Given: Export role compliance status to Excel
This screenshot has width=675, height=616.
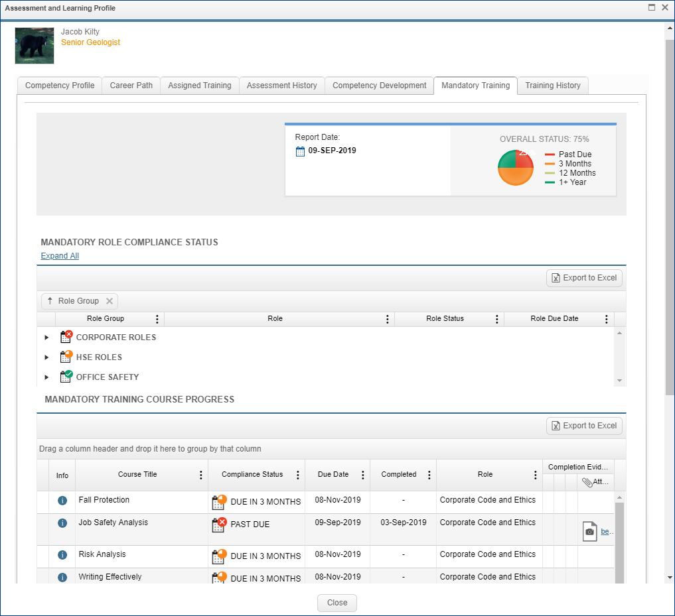Looking at the screenshot, I should pyautogui.click(x=584, y=278).
